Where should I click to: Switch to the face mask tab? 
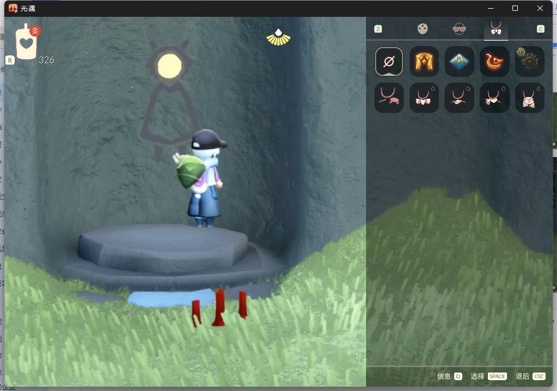(x=422, y=29)
